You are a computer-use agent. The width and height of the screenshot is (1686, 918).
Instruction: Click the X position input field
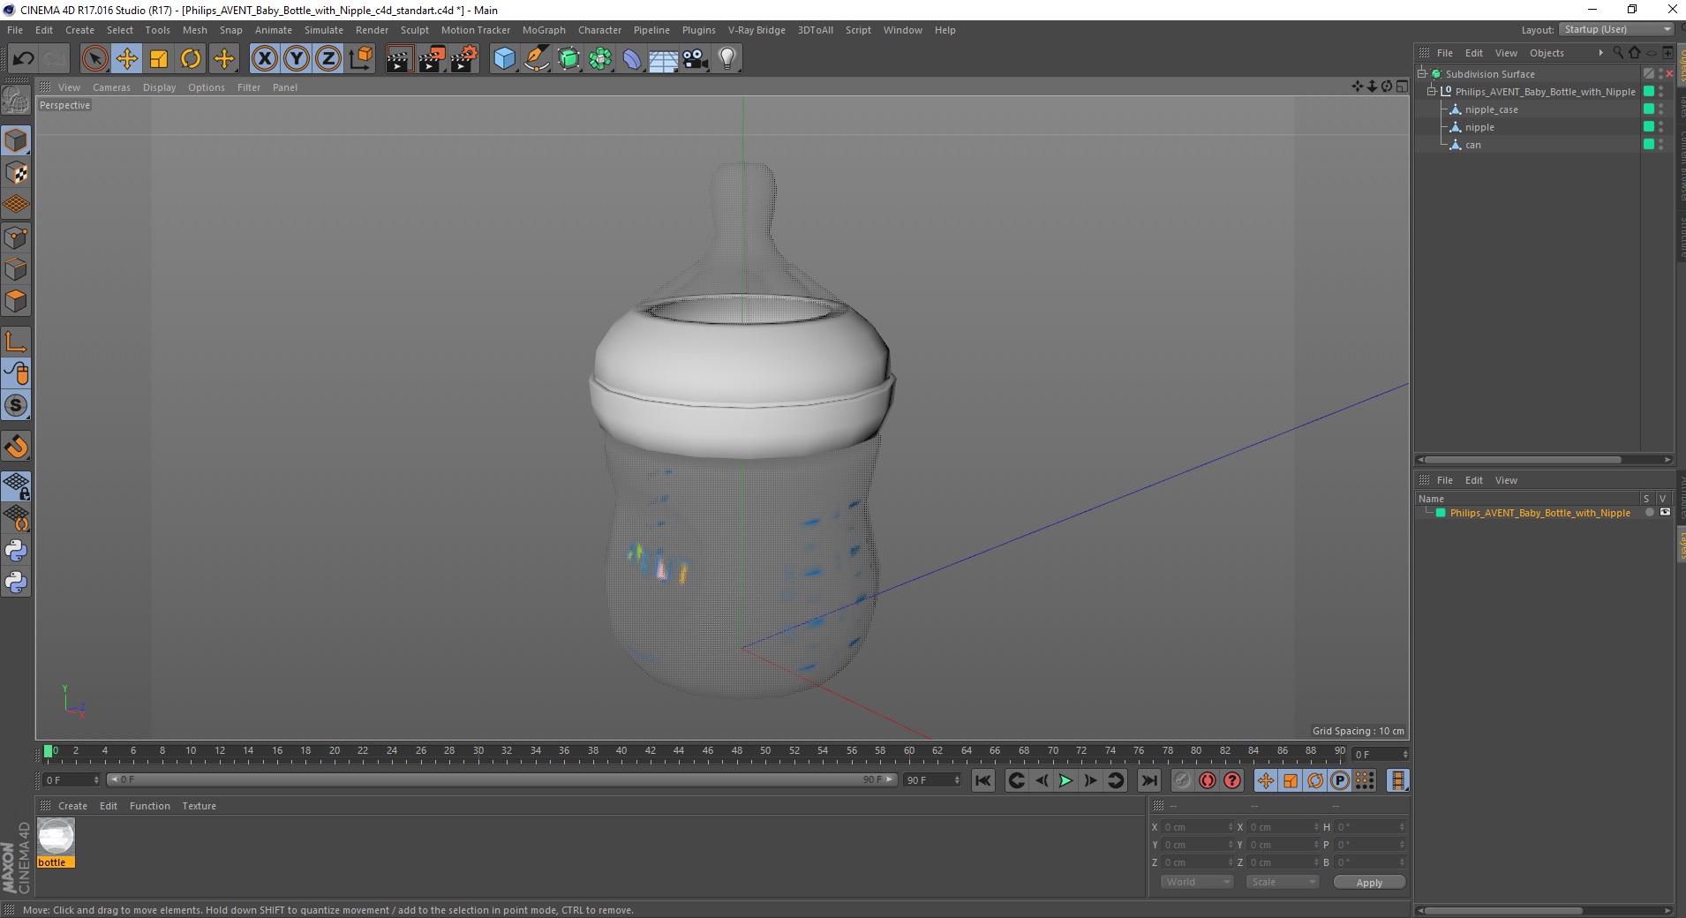(x=1197, y=827)
